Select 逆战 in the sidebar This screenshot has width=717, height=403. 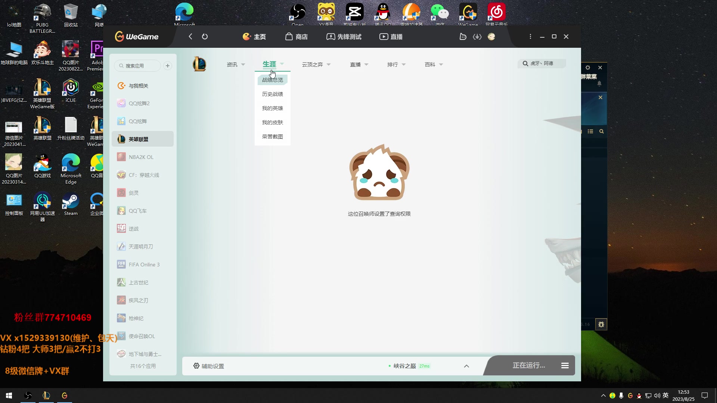point(143,229)
